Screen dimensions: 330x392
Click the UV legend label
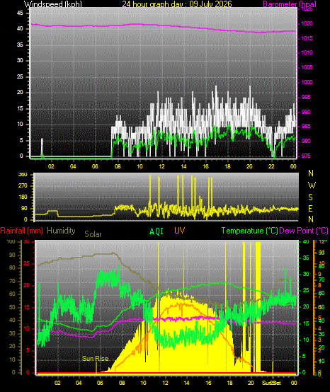point(179,231)
